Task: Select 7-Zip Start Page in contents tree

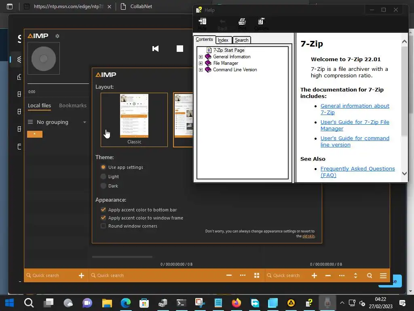Action: pos(229,50)
